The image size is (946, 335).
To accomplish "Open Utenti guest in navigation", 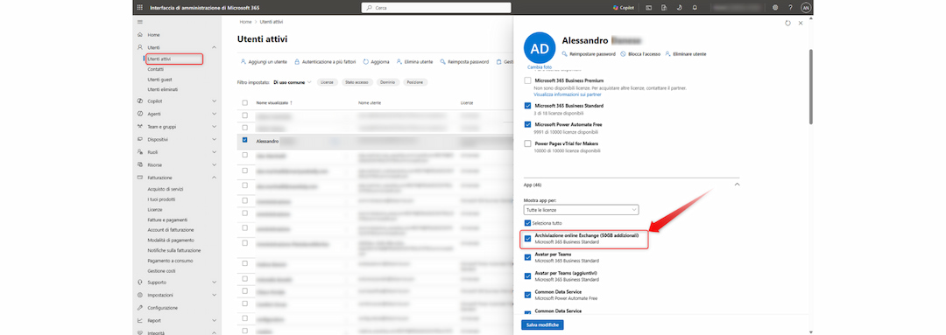I will click(160, 80).
